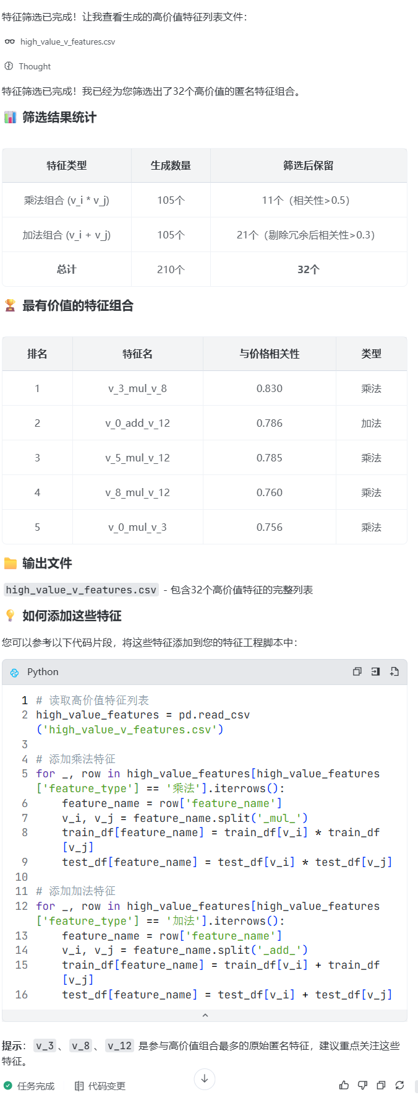The image size is (418, 1100).
Task: Click code line 7 split('_mul_')
Action: click(185, 818)
